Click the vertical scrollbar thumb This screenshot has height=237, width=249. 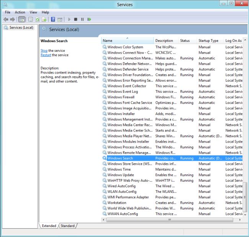pos(245,197)
